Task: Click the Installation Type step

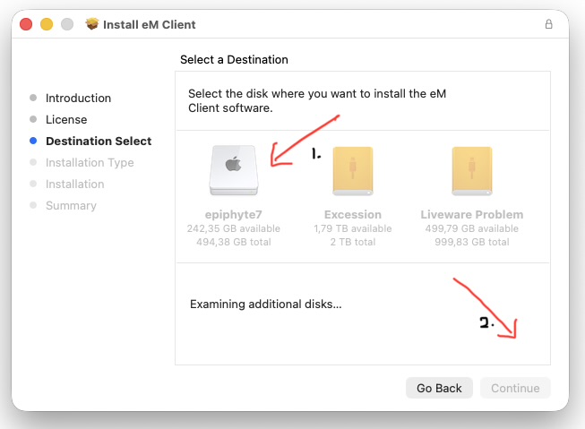Action: point(90,162)
